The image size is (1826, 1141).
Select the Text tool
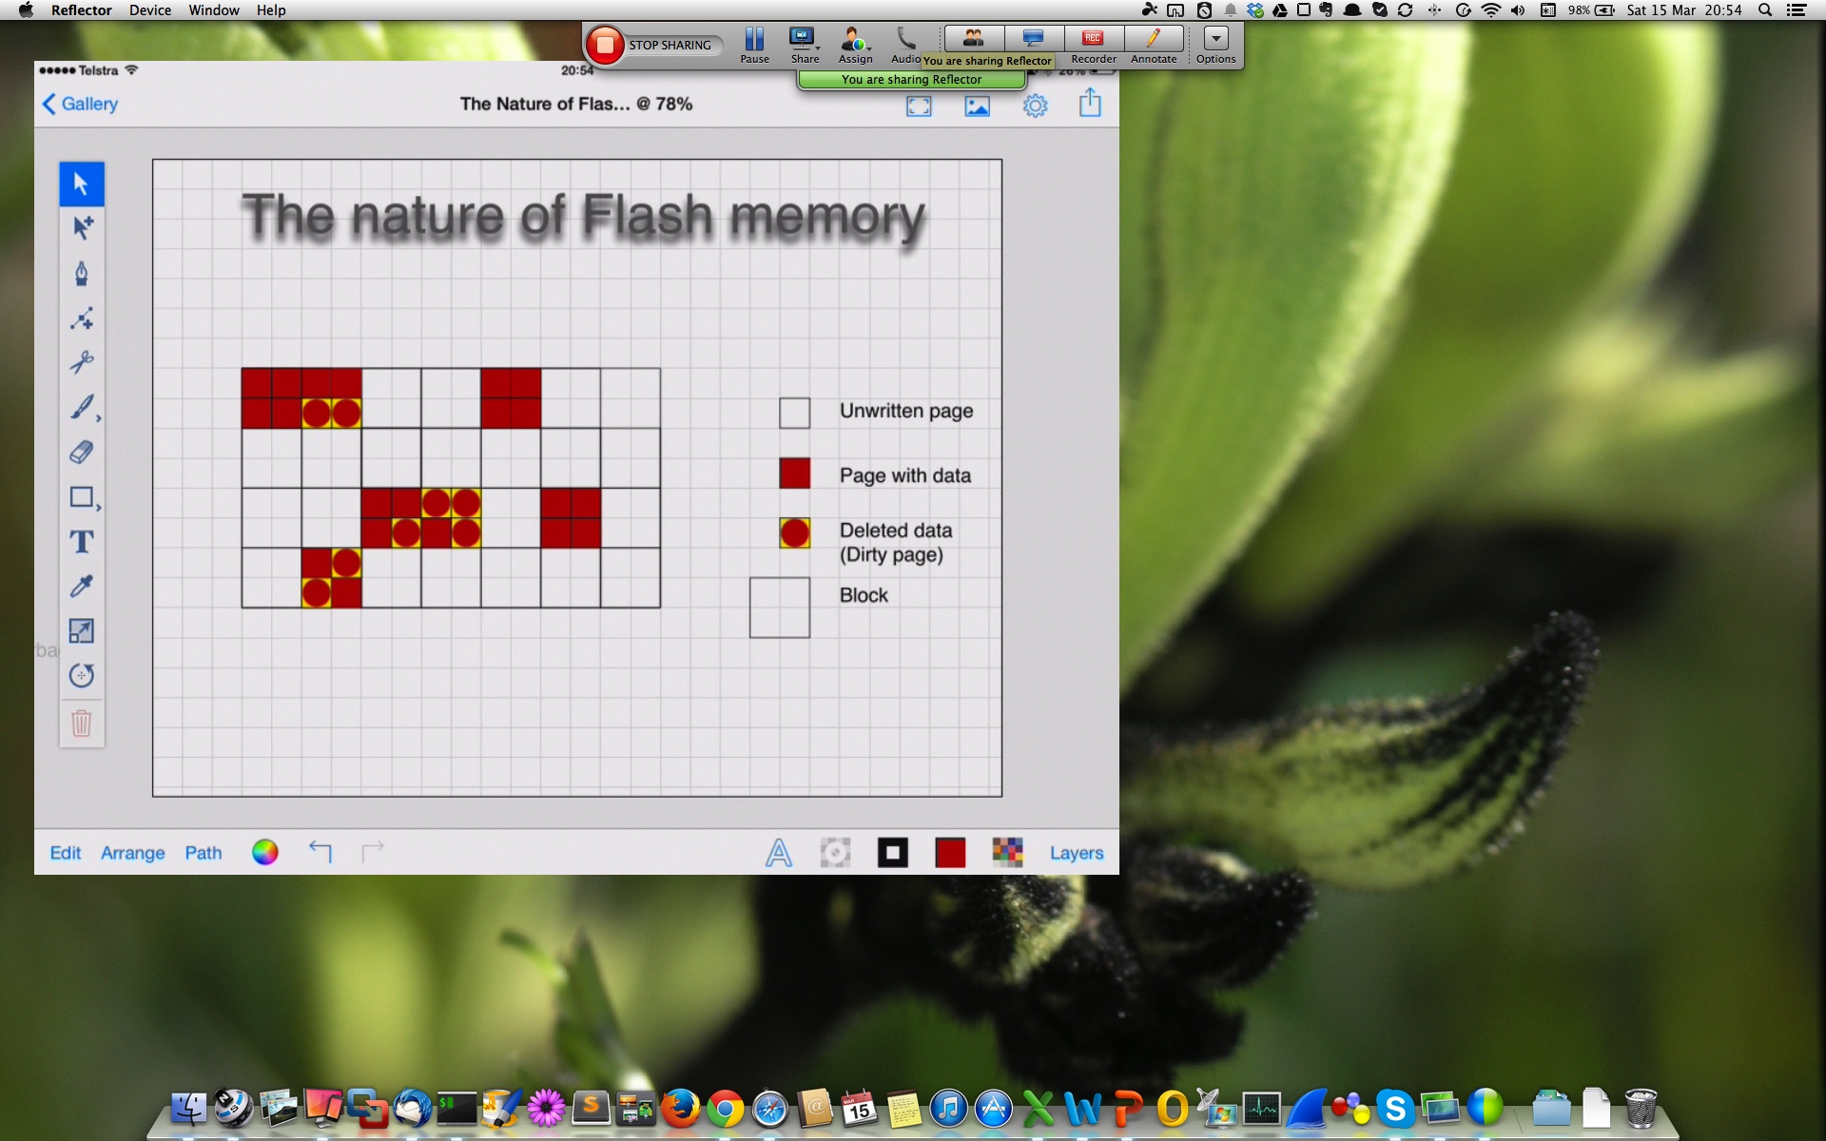[81, 542]
